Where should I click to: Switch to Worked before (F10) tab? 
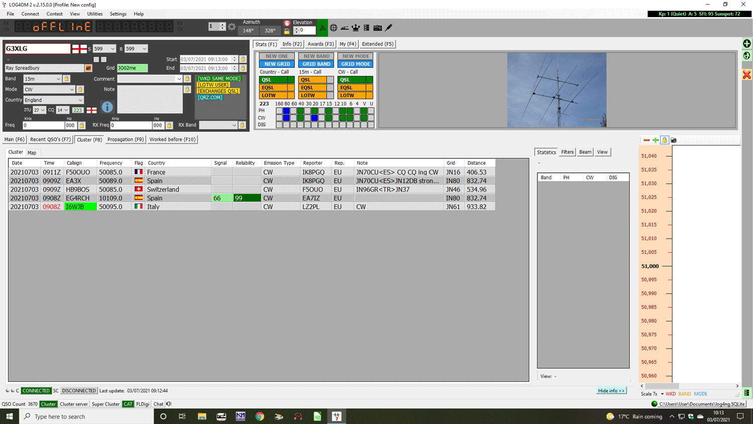(x=172, y=140)
